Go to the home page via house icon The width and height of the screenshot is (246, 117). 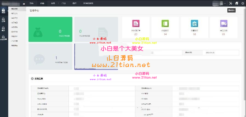tap(237, 3)
